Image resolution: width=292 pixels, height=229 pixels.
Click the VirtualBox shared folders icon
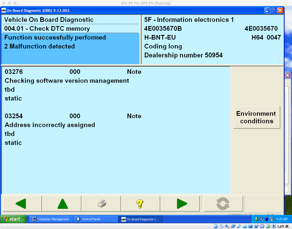(x=245, y=226)
